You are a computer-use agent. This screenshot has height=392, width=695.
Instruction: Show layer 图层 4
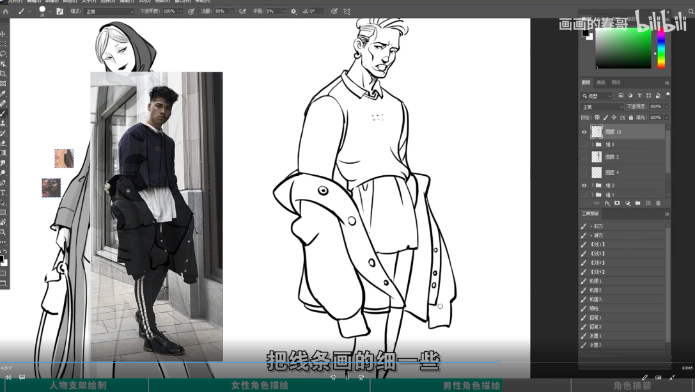pyautogui.click(x=584, y=173)
